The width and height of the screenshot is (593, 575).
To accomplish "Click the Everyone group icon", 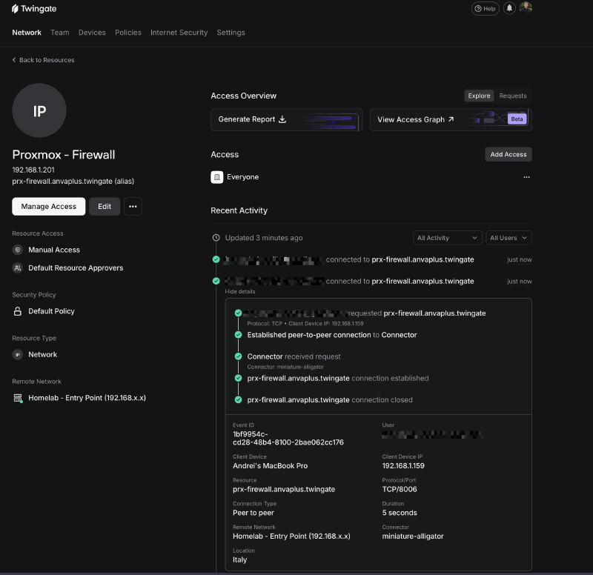I will pyautogui.click(x=216, y=177).
